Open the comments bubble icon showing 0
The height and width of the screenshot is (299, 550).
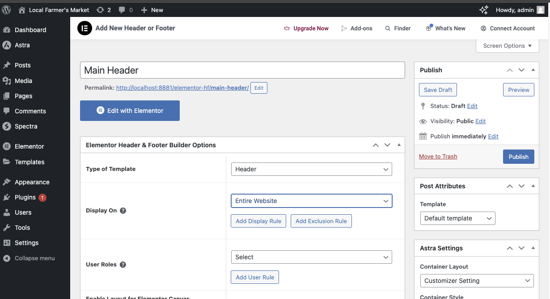pos(121,10)
